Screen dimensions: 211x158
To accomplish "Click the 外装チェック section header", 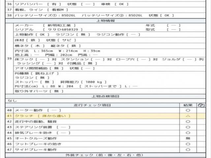I will point(105,155).
